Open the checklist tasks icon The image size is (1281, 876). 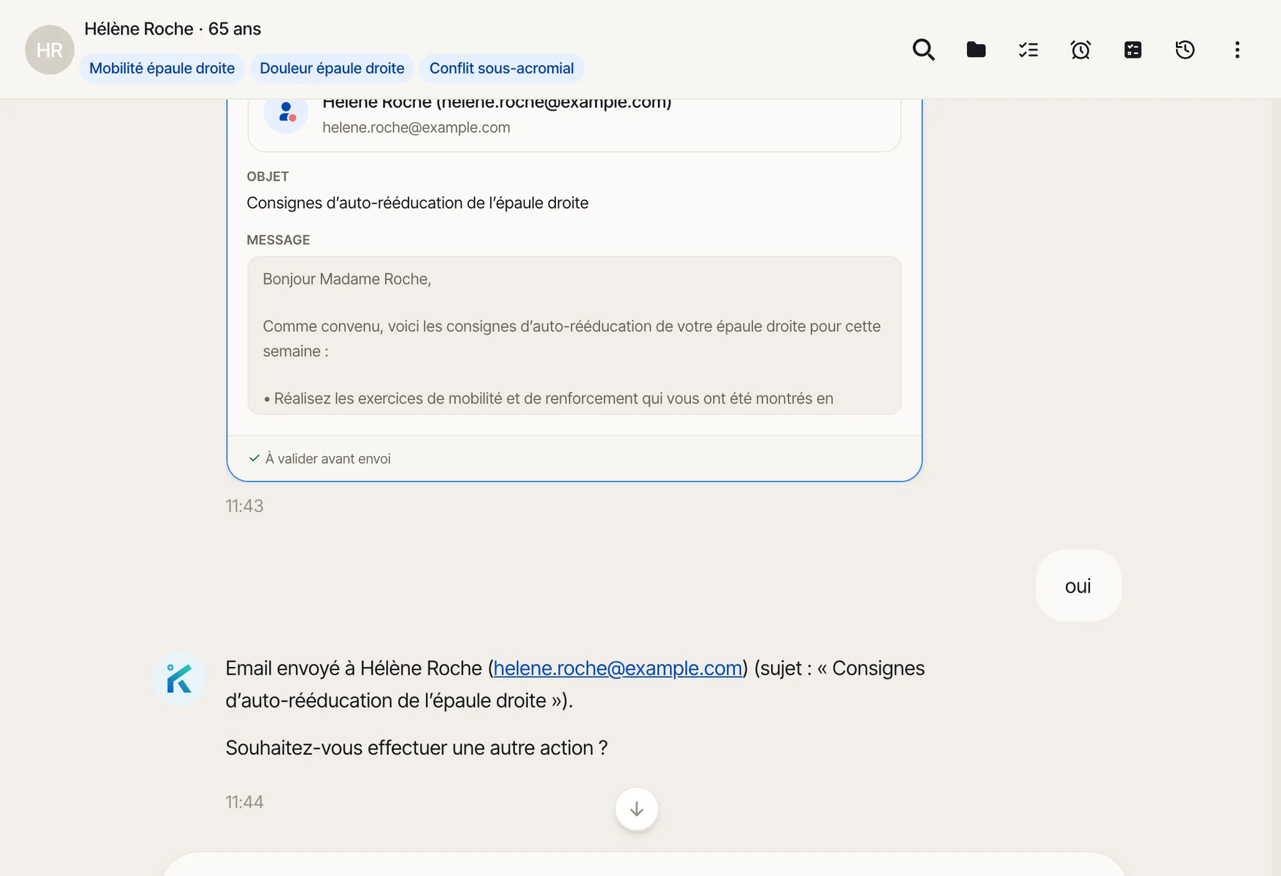pyautogui.click(x=1028, y=49)
